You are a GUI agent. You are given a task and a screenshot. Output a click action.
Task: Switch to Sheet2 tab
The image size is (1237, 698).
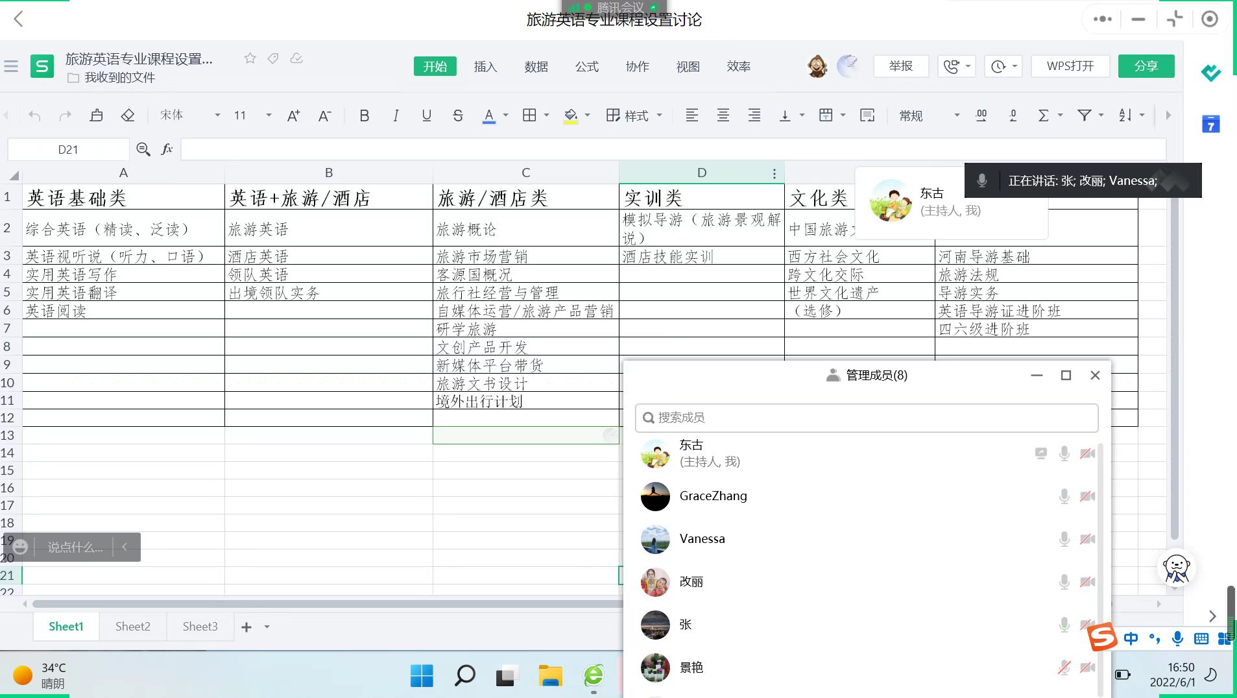pos(133,627)
